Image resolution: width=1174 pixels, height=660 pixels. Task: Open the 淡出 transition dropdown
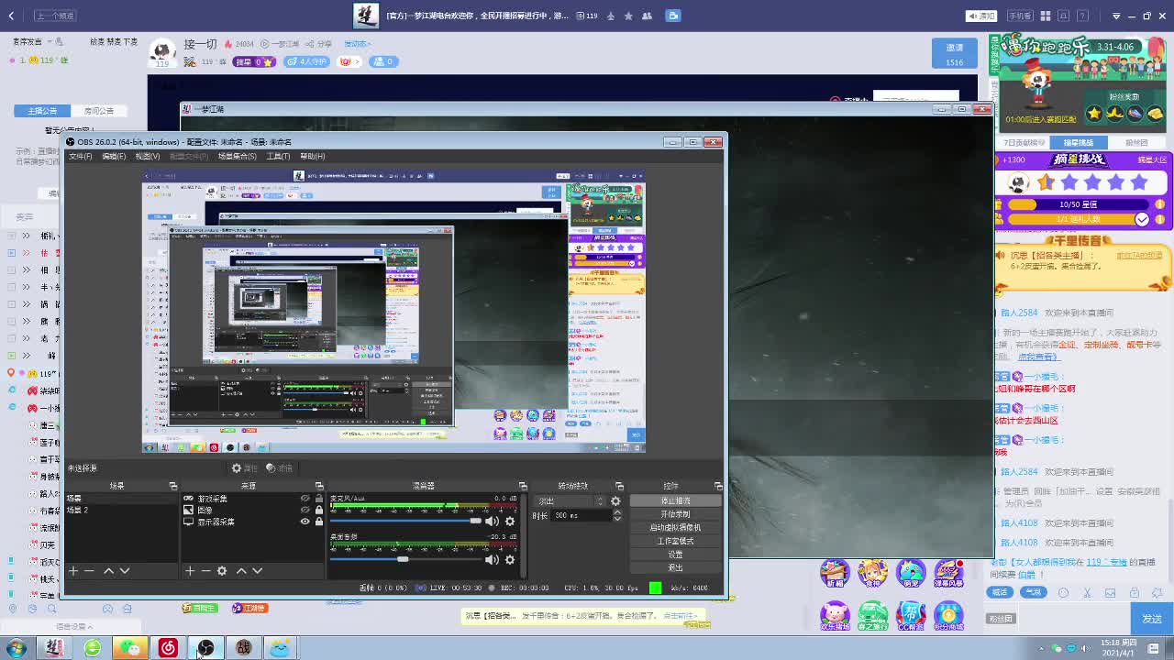coord(570,501)
